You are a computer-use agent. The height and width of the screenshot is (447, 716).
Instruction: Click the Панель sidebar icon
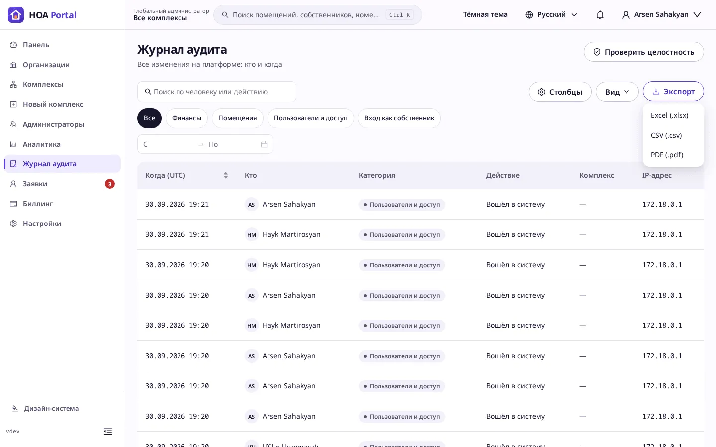13,45
